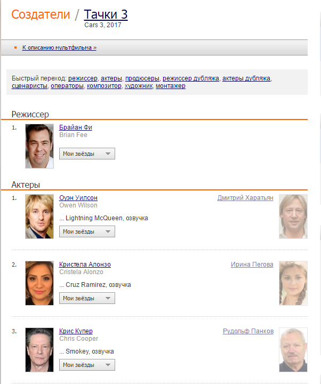Jump to композитор section
The image size is (321, 384).
pyautogui.click(x=104, y=86)
